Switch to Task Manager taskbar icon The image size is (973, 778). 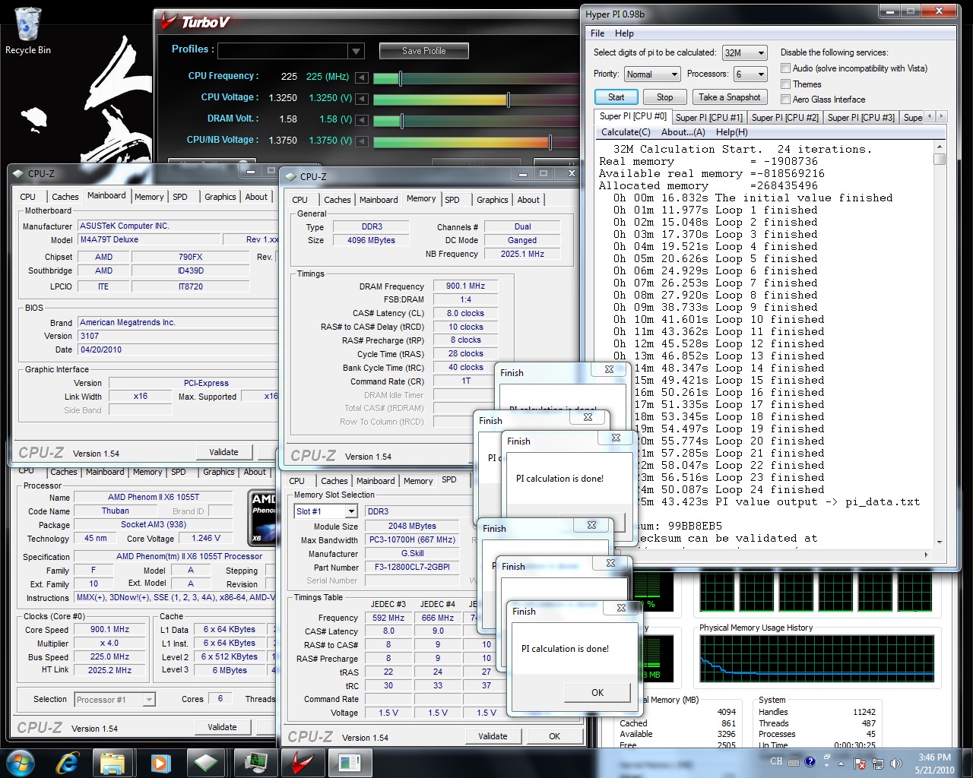[255, 762]
